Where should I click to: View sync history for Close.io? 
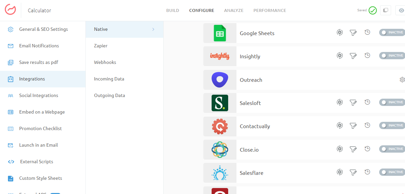click(367, 149)
